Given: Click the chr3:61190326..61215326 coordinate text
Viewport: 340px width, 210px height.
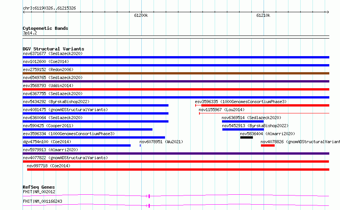Looking at the screenshot, I should [49, 8].
